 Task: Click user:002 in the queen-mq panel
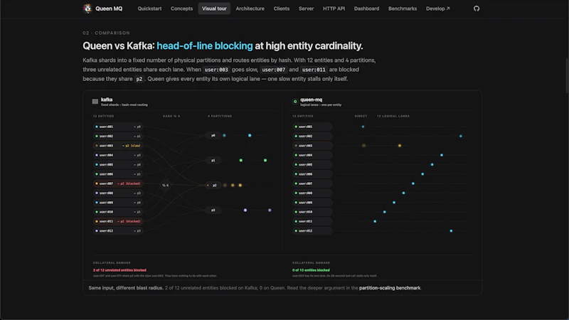tap(312, 136)
